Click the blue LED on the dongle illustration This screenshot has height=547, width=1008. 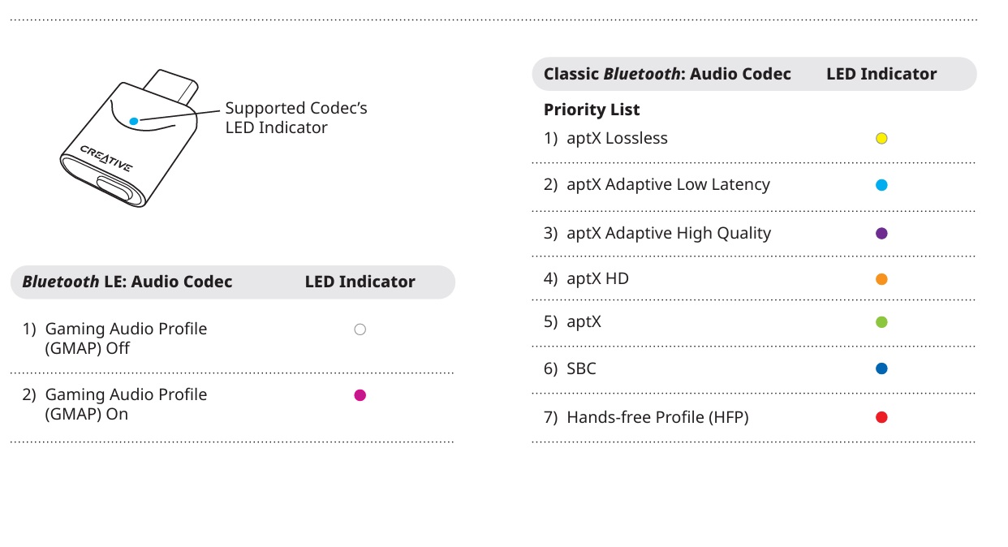click(x=134, y=120)
